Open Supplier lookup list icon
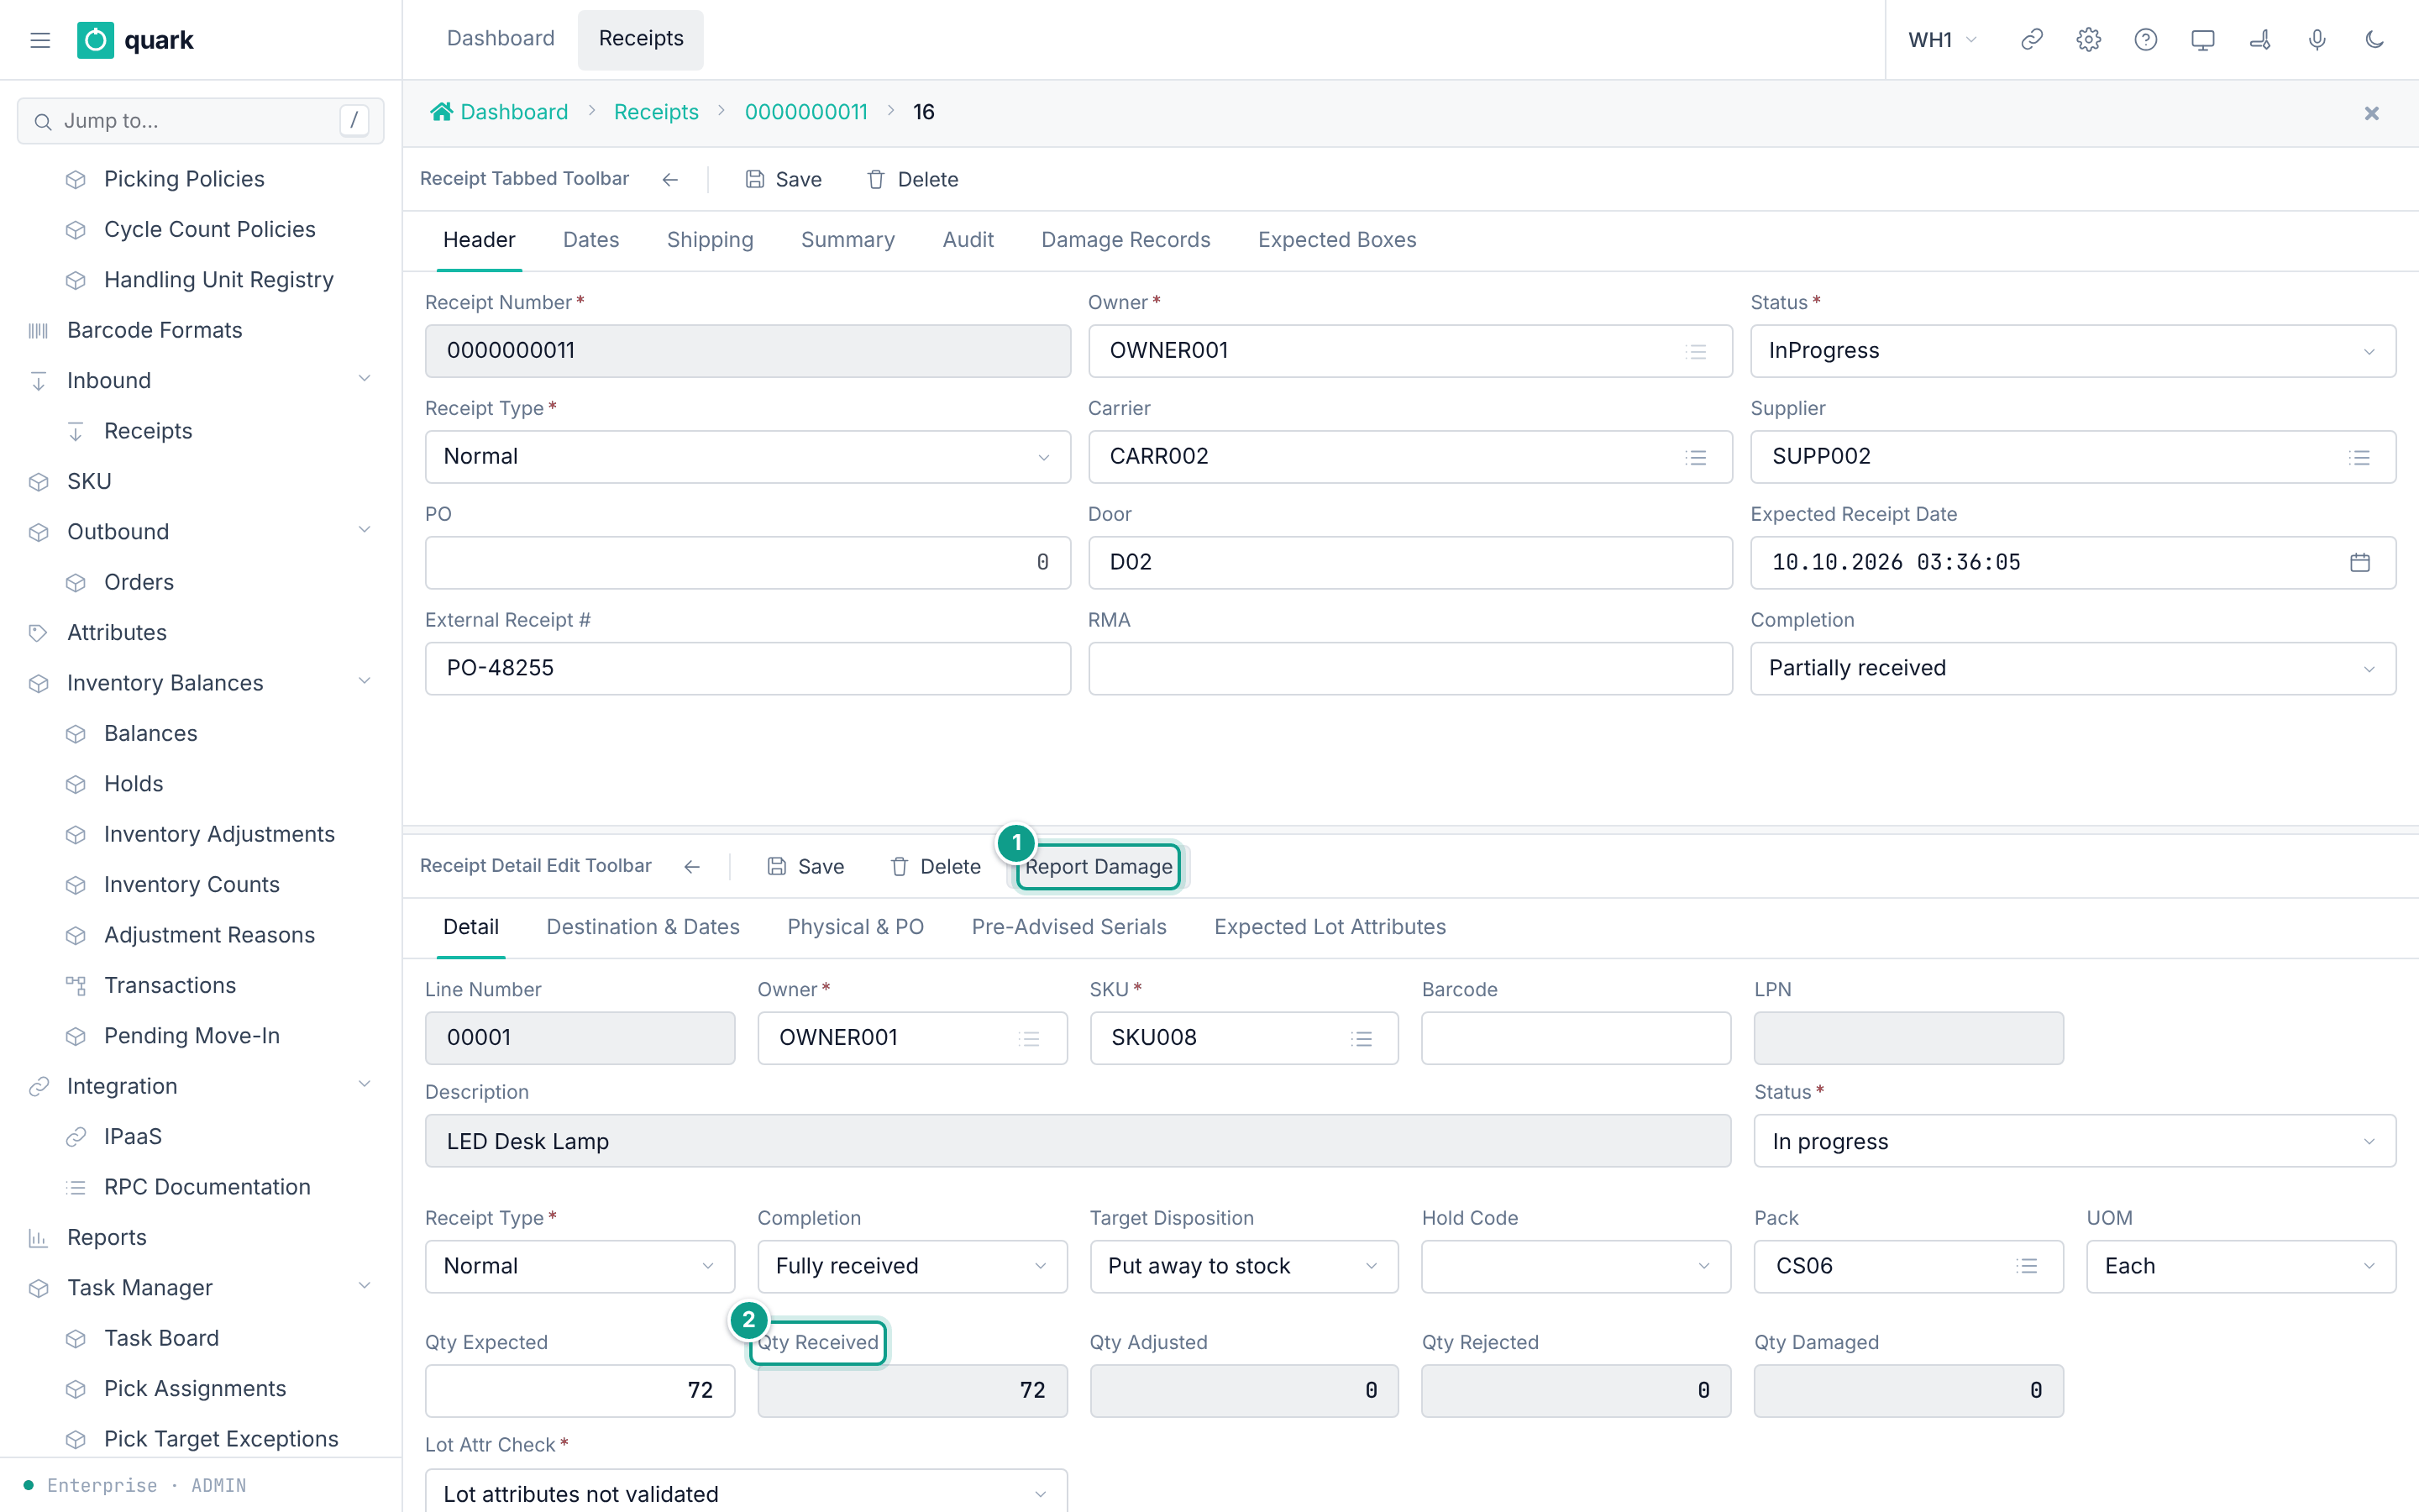 (x=2359, y=457)
